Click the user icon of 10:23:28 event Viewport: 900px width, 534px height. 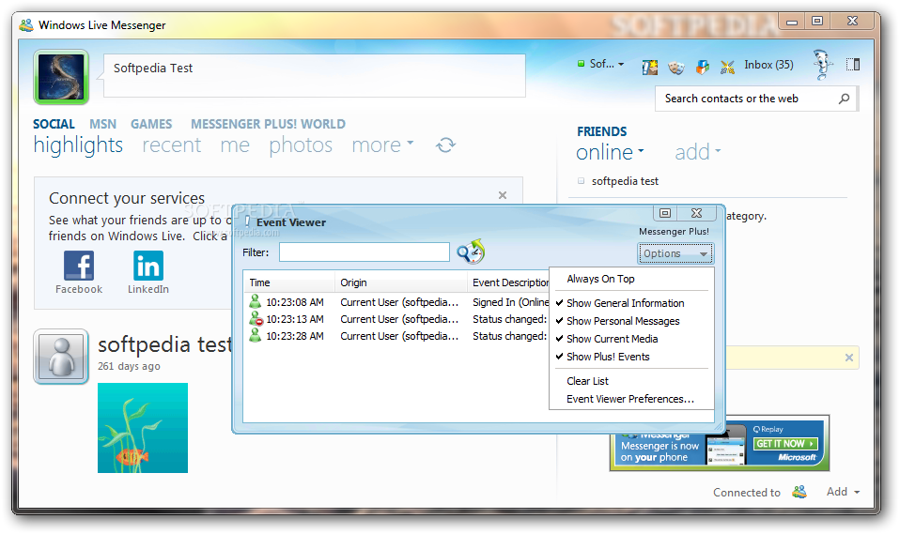(255, 336)
